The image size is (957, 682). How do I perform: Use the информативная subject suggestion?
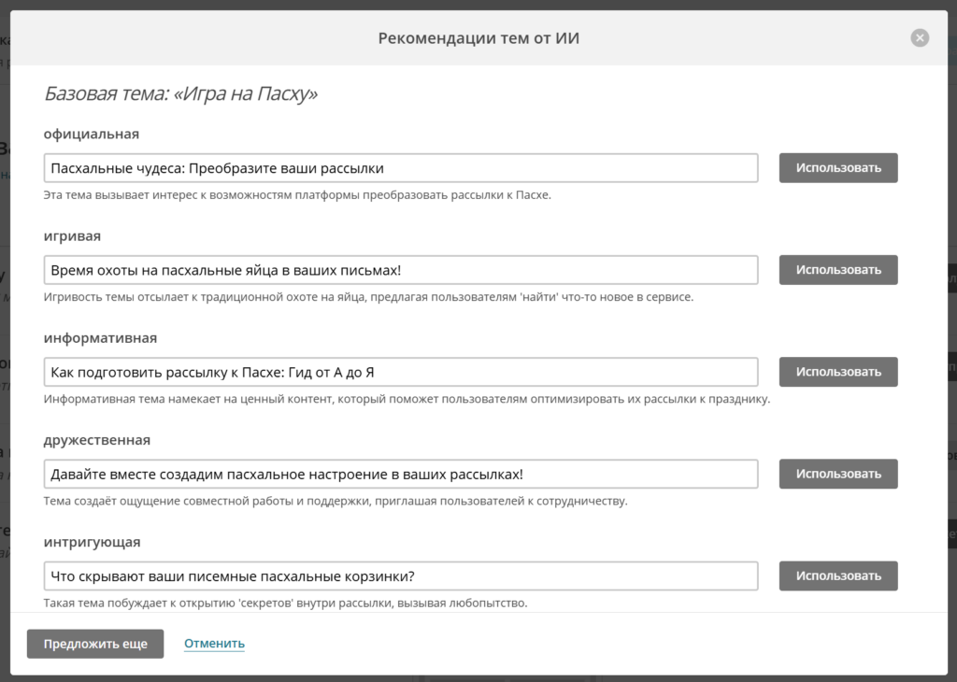coord(838,372)
